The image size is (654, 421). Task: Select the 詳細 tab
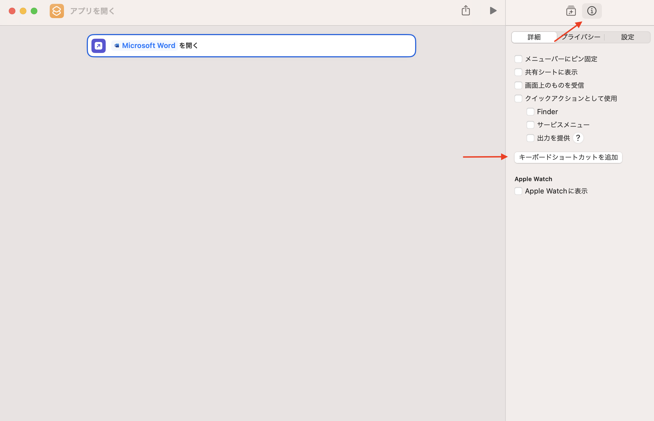coord(534,37)
